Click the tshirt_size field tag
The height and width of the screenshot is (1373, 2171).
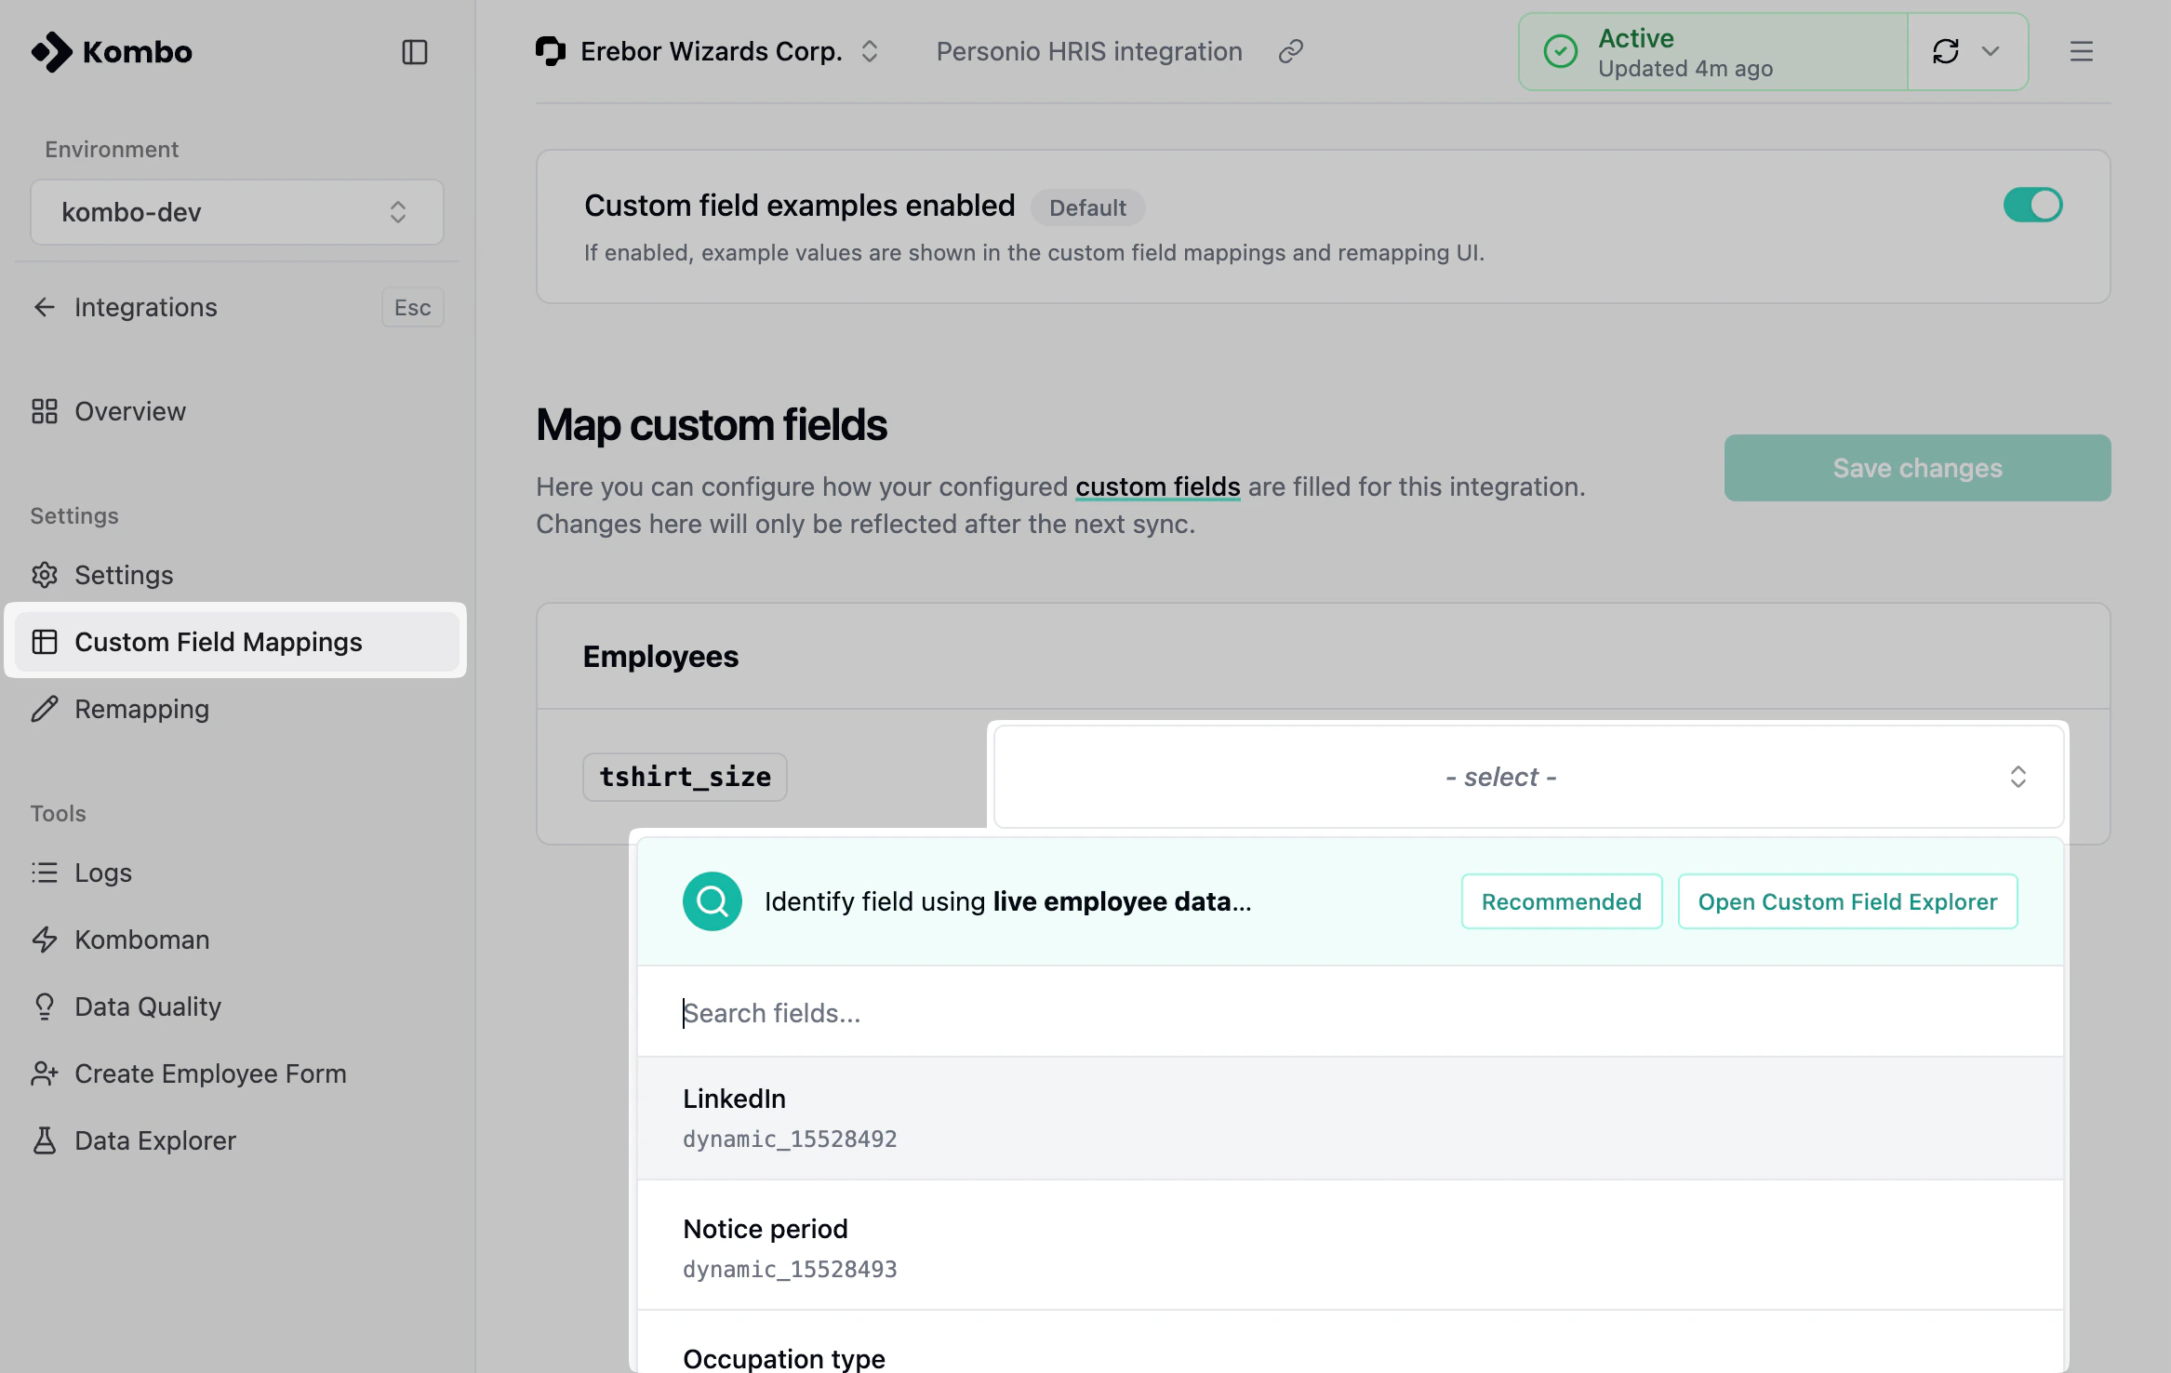[685, 777]
